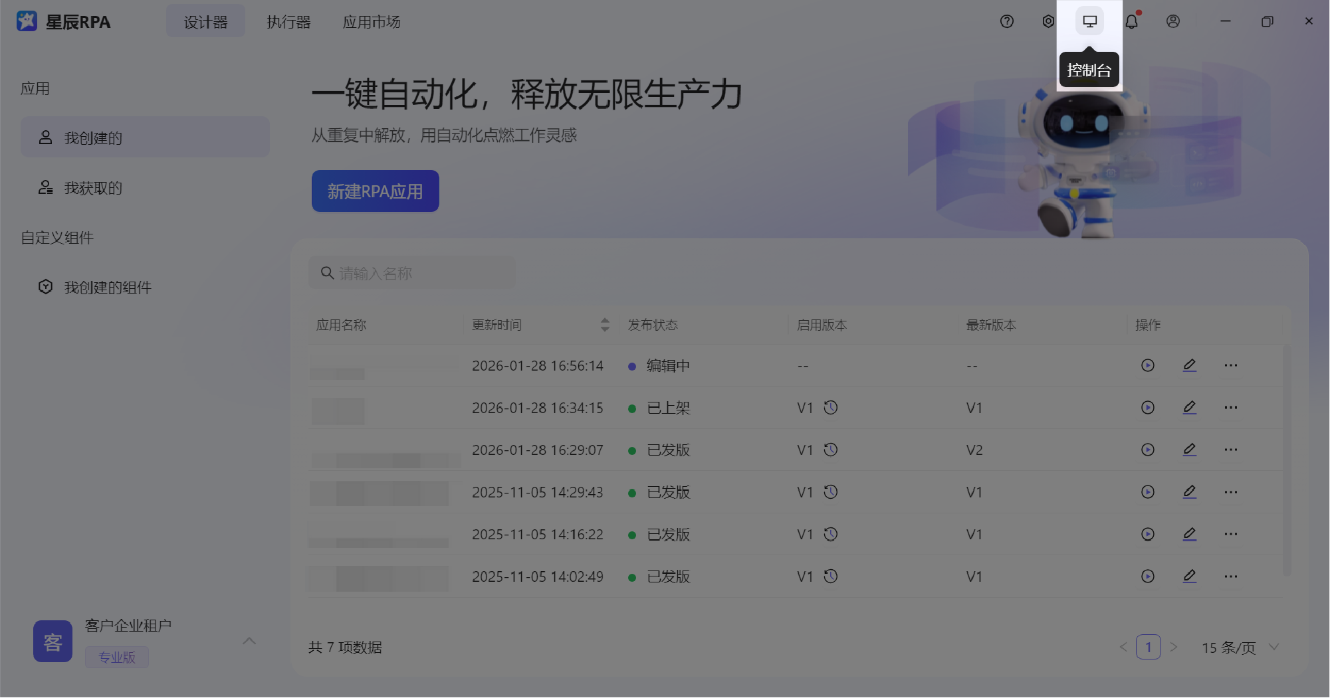Run the app updated 2026-01-28 16:56:14
Viewport: 1330px width, 698px height.
point(1147,365)
